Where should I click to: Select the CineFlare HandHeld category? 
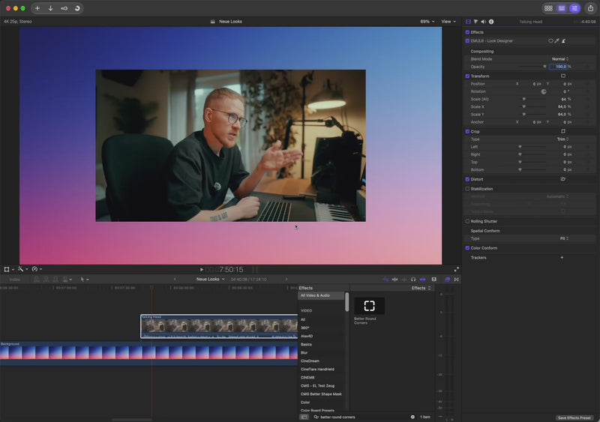point(317,370)
